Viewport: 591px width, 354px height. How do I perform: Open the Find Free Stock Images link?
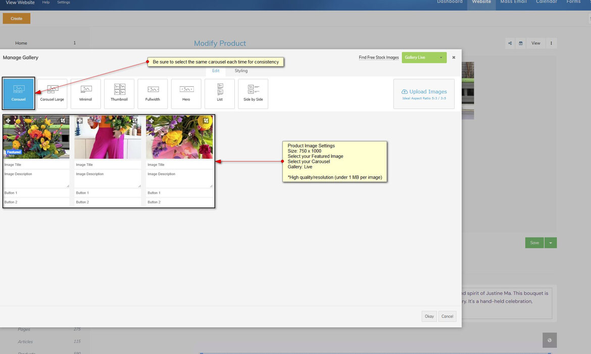pos(378,57)
